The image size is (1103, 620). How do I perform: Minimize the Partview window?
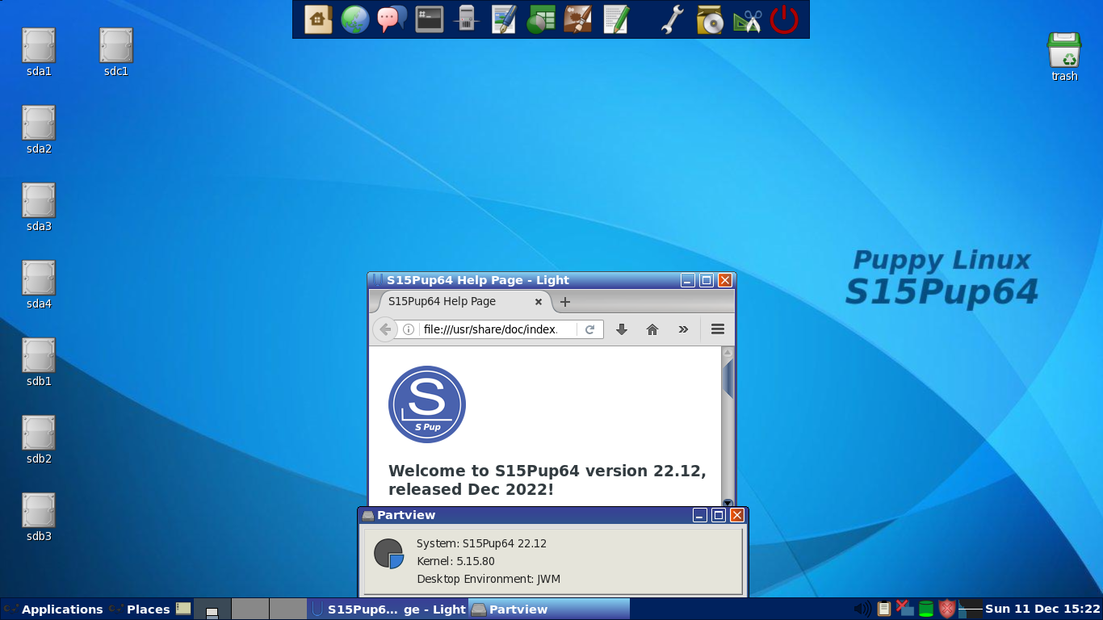(700, 515)
